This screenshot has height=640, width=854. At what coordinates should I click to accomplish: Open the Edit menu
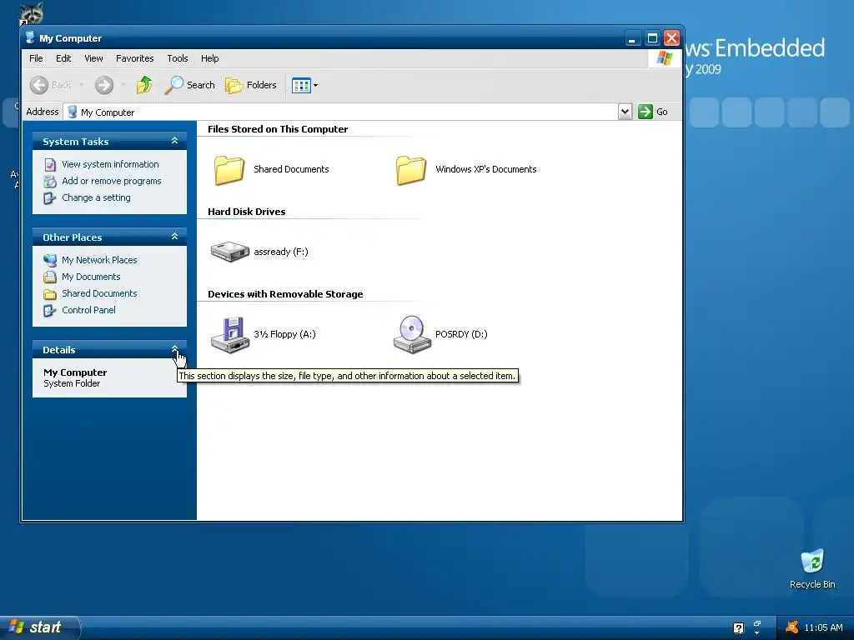[x=63, y=58]
